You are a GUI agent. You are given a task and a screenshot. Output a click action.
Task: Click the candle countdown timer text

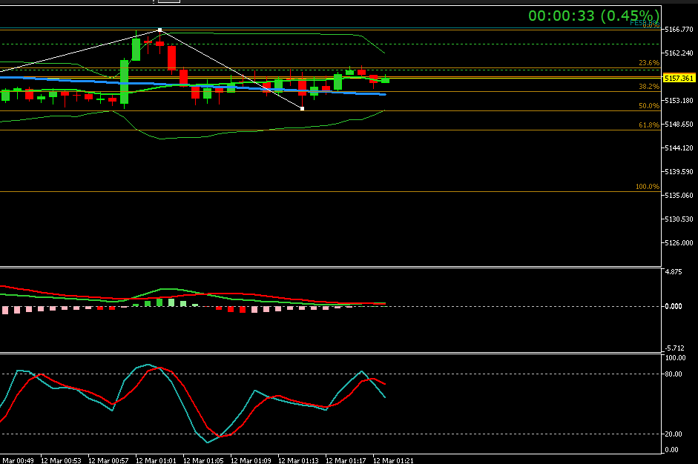tap(593, 16)
